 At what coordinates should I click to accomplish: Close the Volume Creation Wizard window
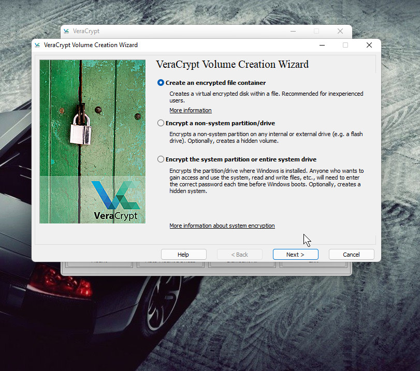coord(369,45)
